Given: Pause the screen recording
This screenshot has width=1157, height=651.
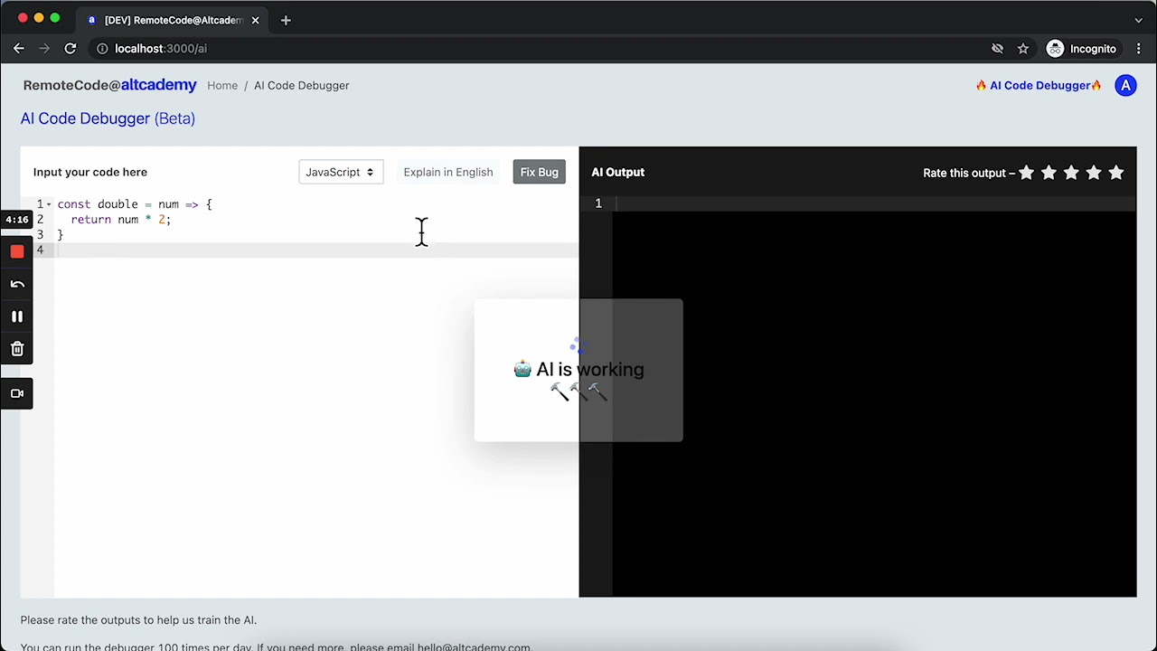Looking at the screenshot, I should click(17, 316).
